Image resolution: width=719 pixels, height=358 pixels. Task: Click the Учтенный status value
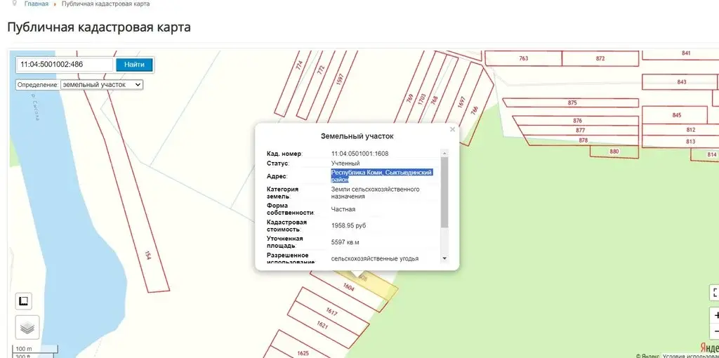345,163
